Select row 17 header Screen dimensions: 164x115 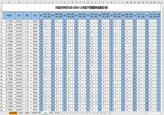coord(1,69)
